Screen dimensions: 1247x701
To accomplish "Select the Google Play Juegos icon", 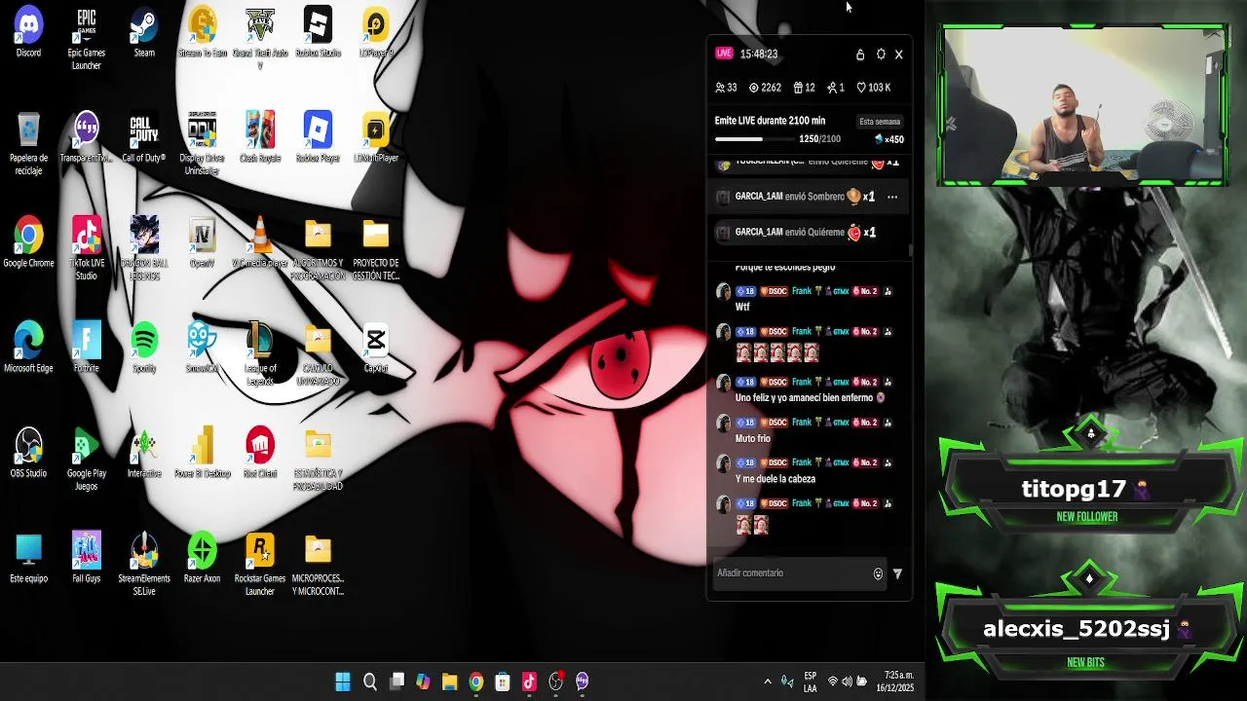I will pos(86,460).
